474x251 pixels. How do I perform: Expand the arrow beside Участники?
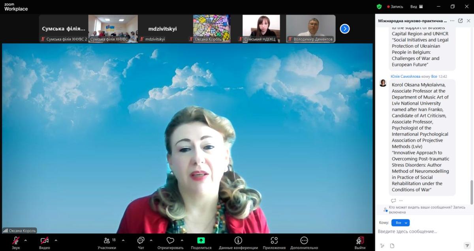point(123,240)
